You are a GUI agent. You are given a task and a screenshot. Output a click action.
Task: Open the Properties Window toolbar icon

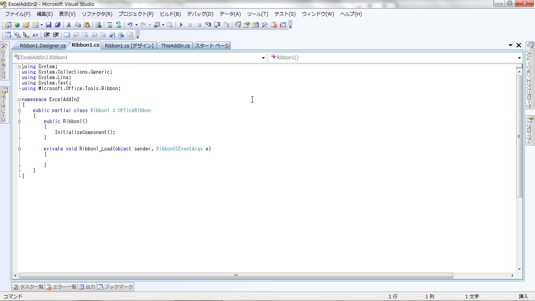point(246,25)
